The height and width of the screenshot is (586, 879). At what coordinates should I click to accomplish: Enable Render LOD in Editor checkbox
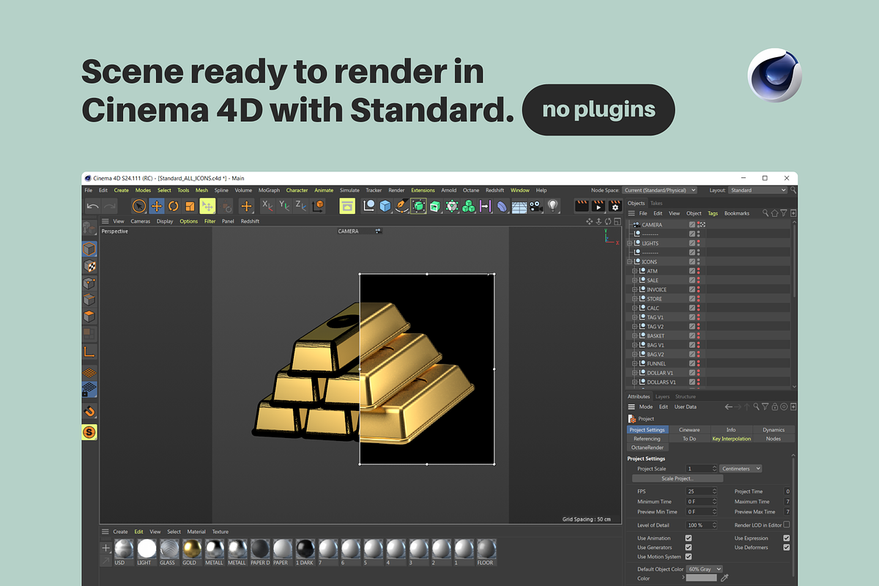coord(787,524)
